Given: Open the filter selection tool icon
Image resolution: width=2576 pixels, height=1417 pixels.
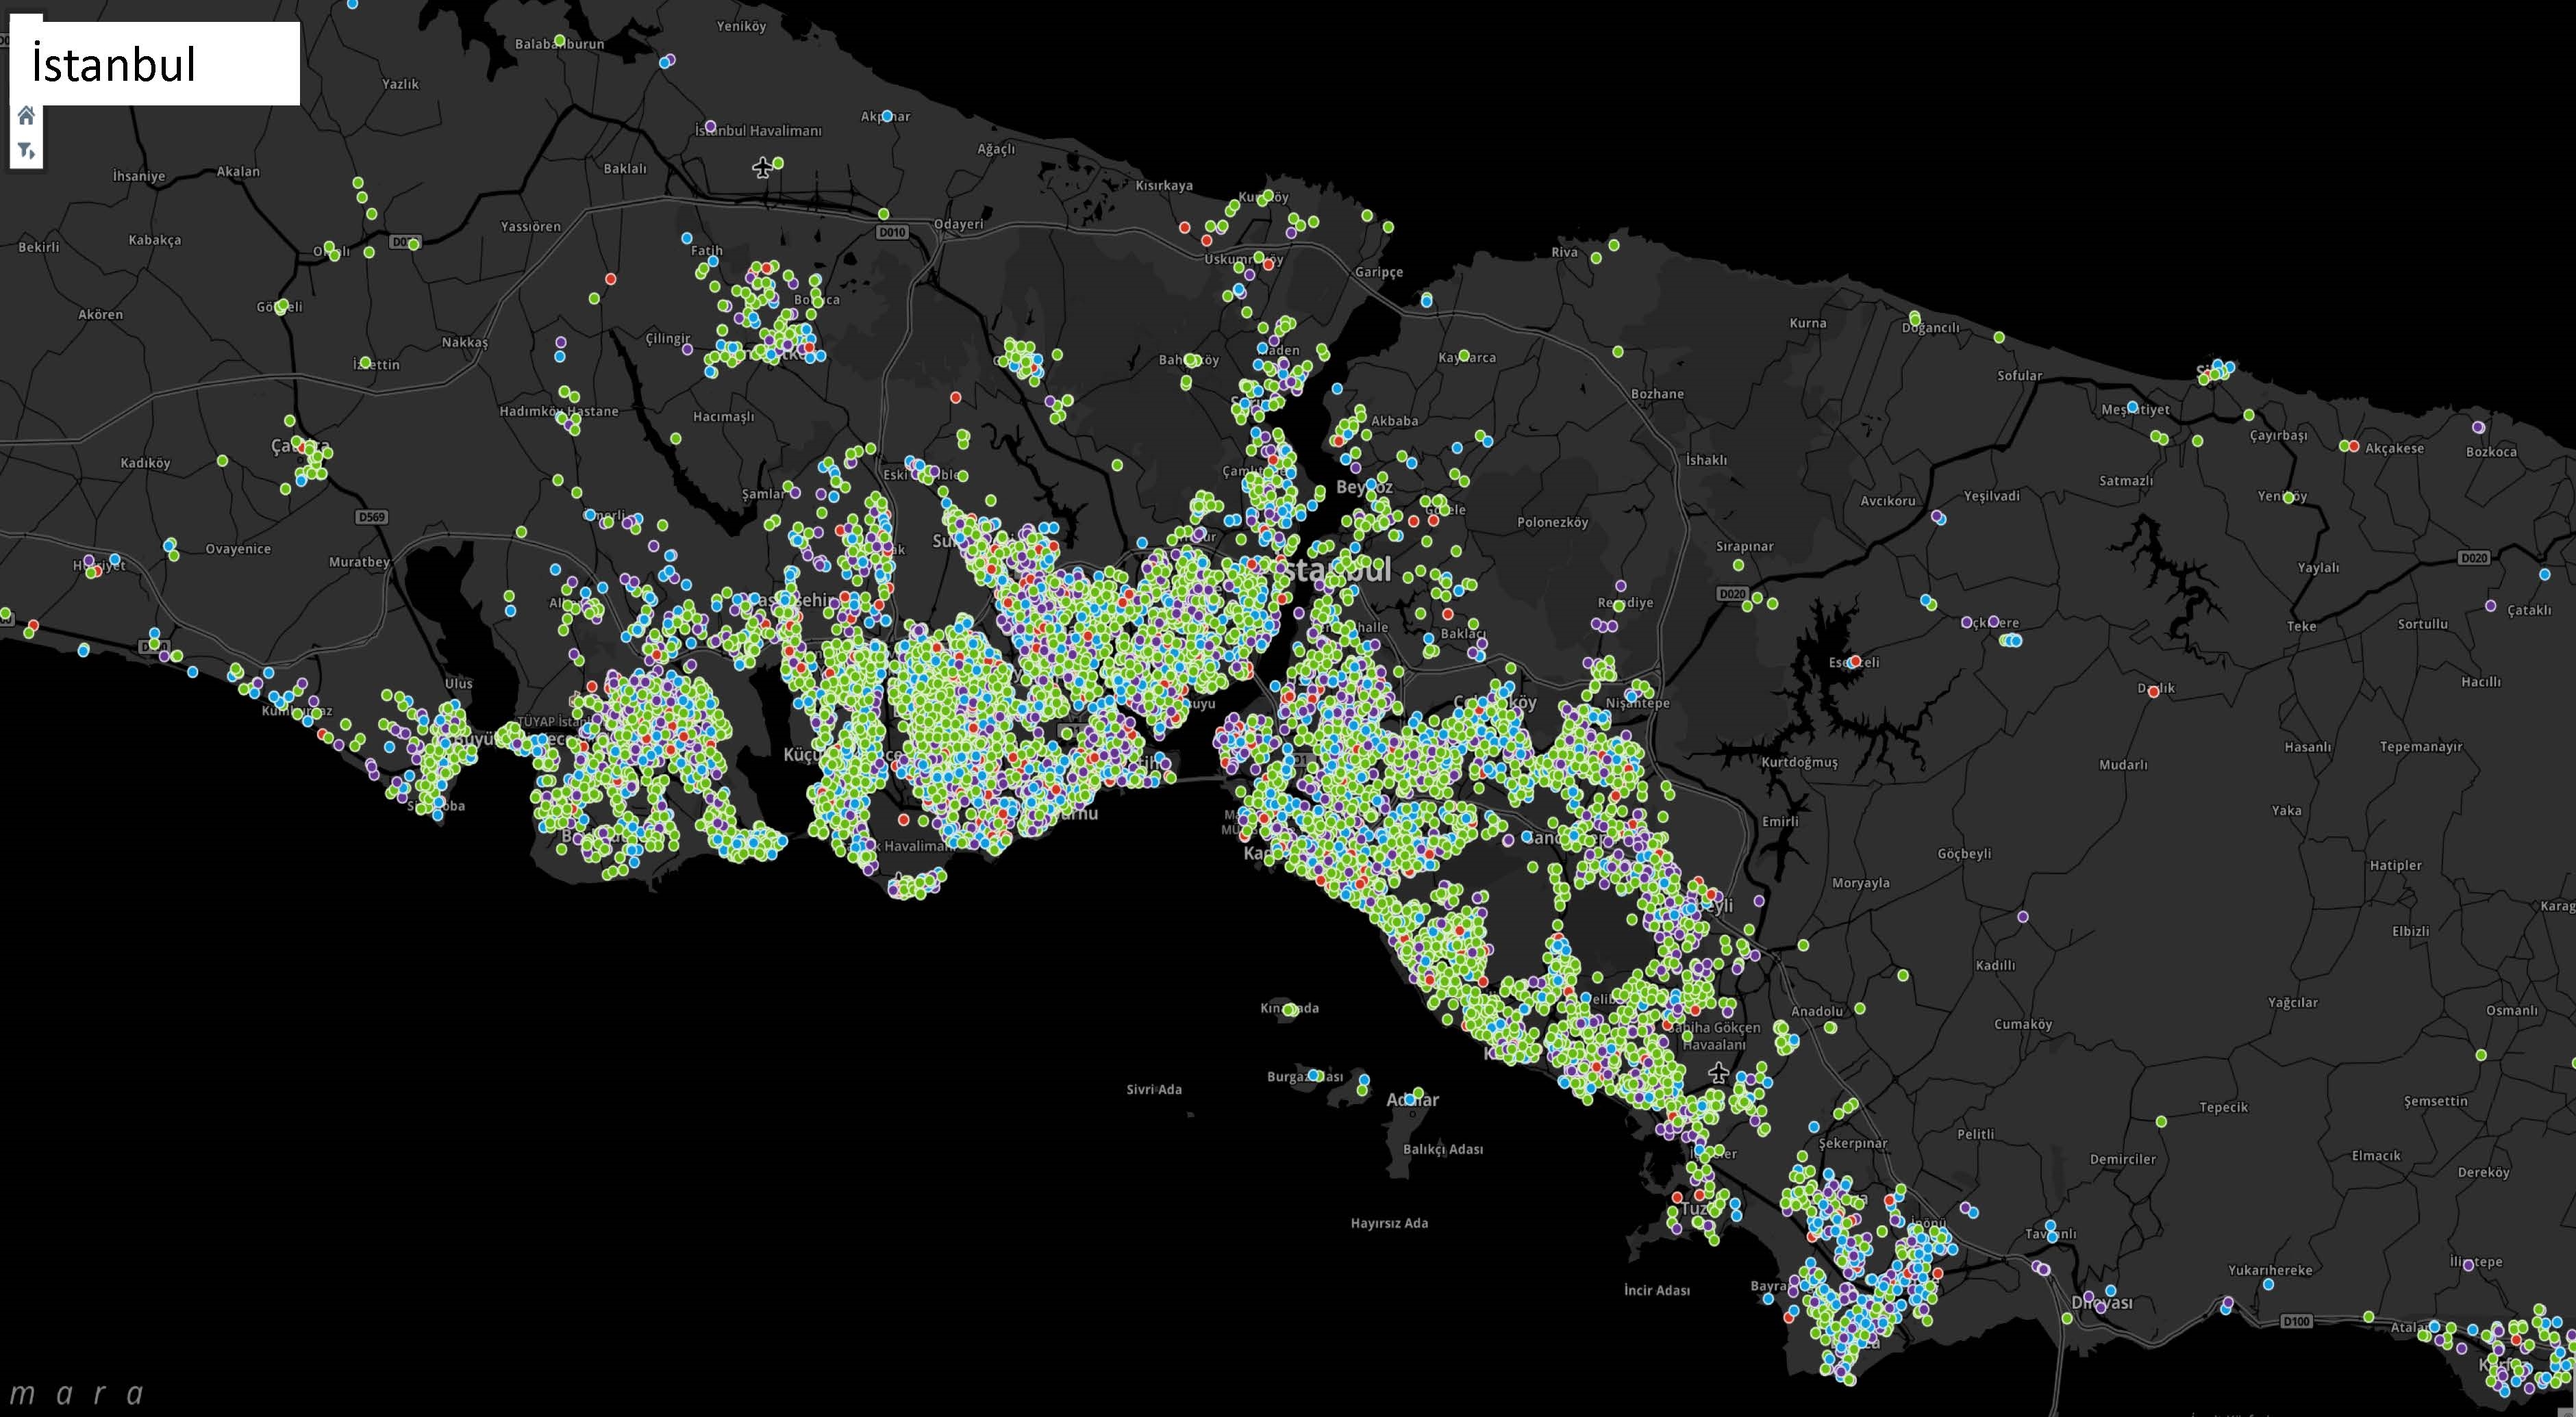Looking at the screenshot, I should [24, 150].
